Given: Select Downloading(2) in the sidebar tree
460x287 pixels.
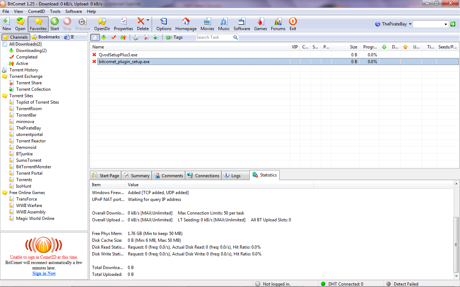Looking at the screenshot, I should (x=31, y=51).
